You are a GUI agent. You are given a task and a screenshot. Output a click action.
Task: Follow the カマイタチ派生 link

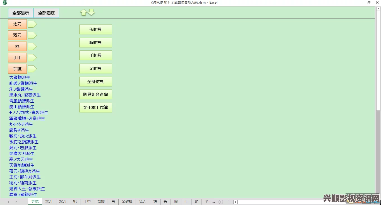point(21,124)
